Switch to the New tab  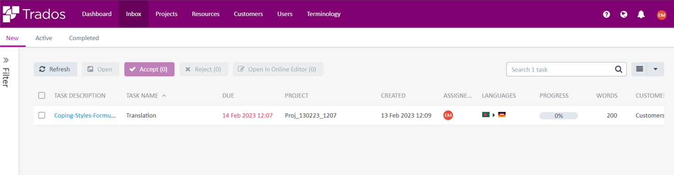coord(12,38)
